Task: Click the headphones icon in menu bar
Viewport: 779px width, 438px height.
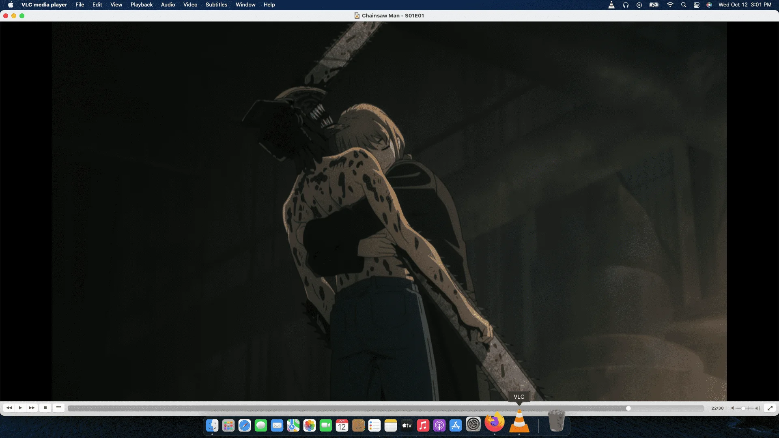Action: click(x=626, y=5)
